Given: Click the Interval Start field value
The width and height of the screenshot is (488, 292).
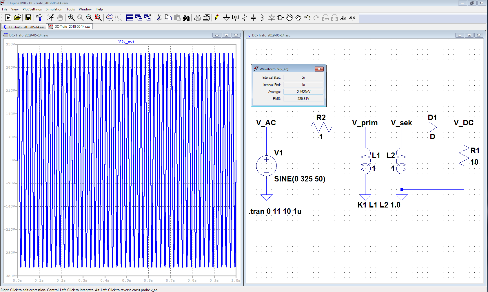Looking at the screenshot, I should pos(303,78).
